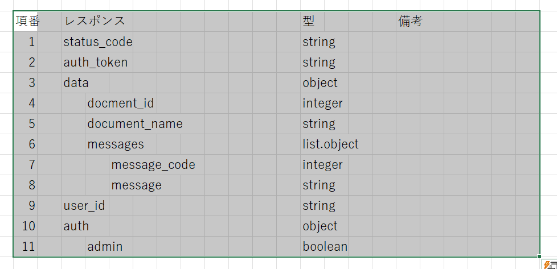The image size is (557, 269).
Task: Select the status_code cell
Action: (97, 42)
